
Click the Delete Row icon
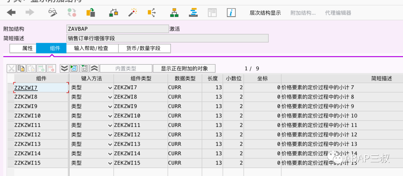coord(51,68)
